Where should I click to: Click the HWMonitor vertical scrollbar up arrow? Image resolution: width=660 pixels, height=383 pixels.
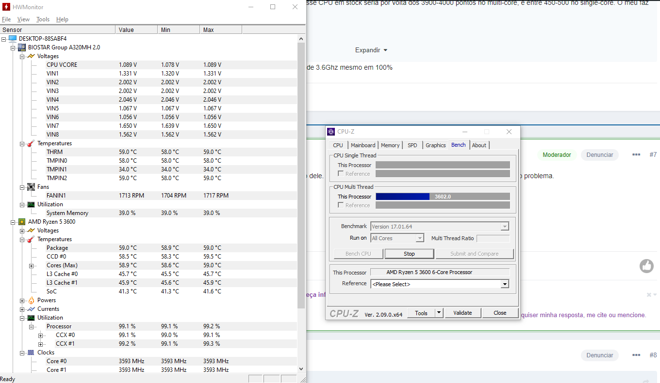pos(301,39)
